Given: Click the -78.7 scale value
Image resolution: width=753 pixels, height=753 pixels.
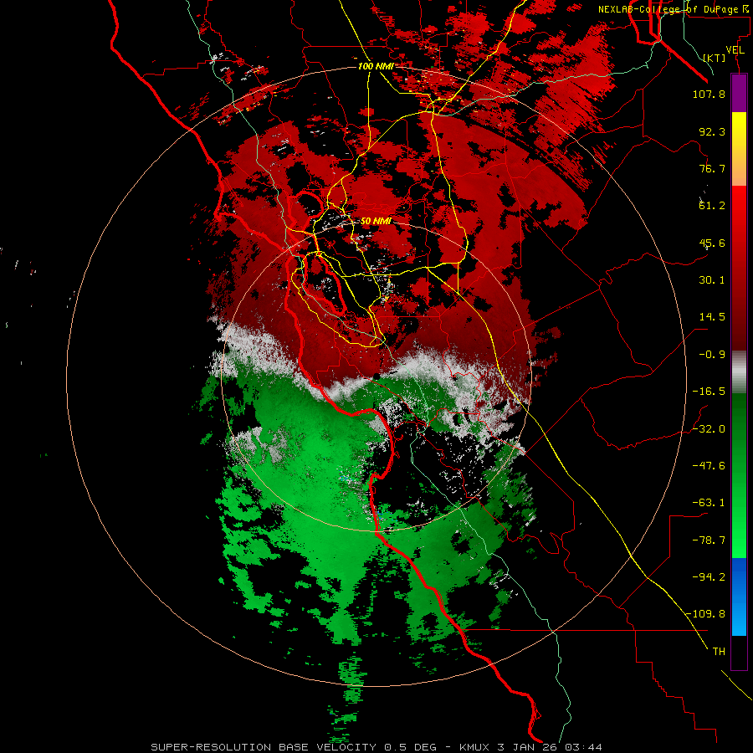Looking at the screenshot, I should 709,540.
